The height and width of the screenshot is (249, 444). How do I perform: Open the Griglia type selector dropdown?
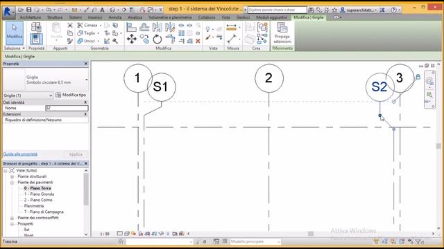click(86, 80)
